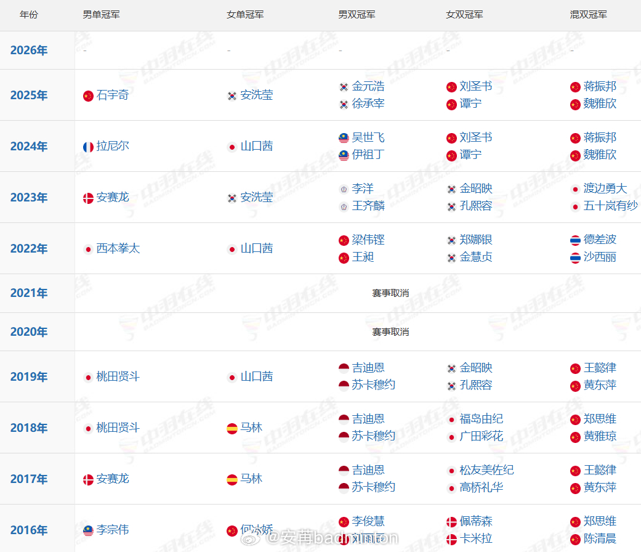Click the Thailand flag beside 沙西丽
The height and width of the screenshot is (552, 641).
pyautogui.click(x=575, y=258)
